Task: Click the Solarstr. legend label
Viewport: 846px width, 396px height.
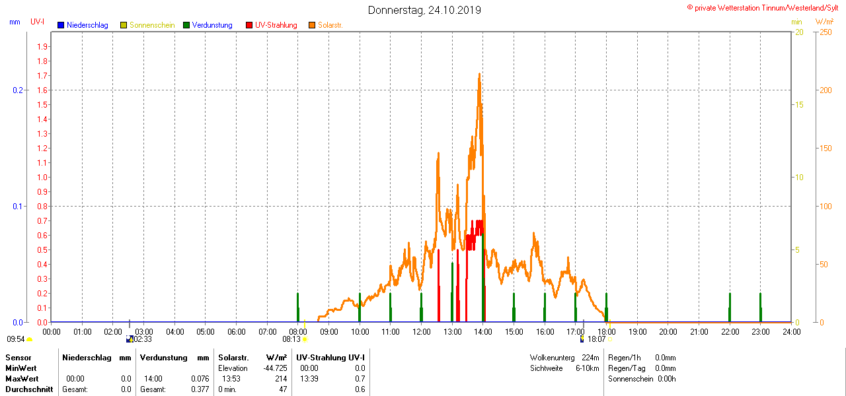Action: [330, 25]
